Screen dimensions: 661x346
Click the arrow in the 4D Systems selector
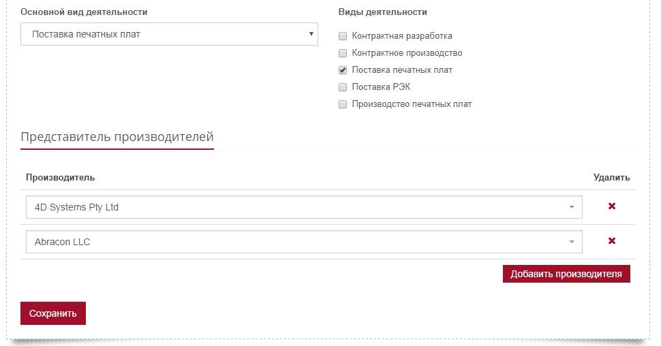point(572,207)
